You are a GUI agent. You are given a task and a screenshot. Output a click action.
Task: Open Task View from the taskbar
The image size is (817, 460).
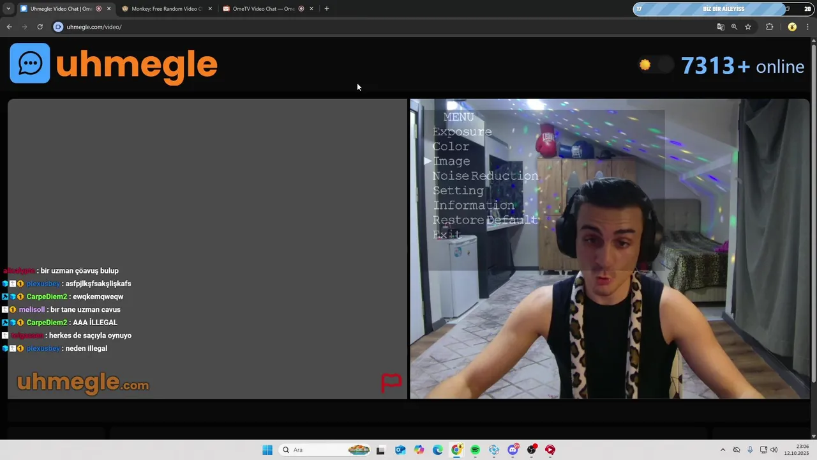pos(381,450)
